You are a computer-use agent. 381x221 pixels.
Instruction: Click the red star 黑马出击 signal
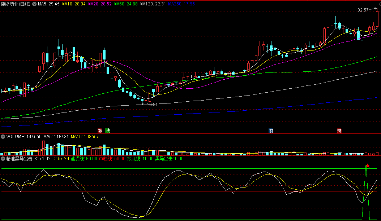368,165
